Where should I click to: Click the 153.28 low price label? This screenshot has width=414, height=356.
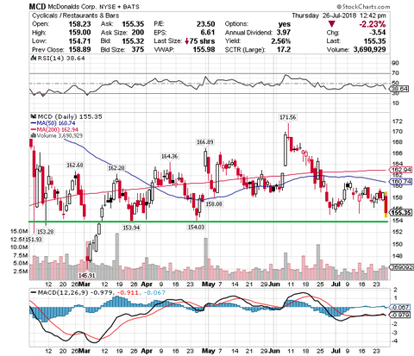pos(46,232)
